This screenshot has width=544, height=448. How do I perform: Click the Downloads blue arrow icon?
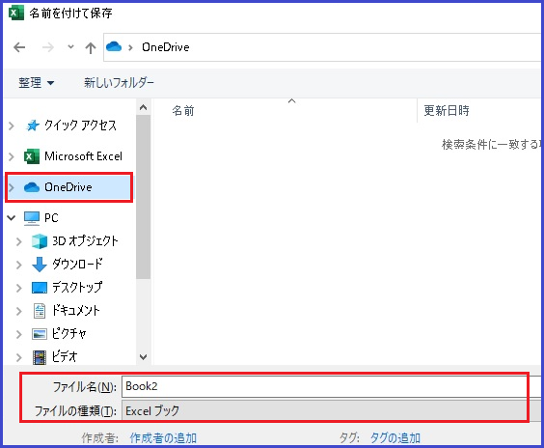40,265
